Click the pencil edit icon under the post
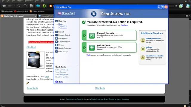The image size is (191, 107). [x=27, y=83]
